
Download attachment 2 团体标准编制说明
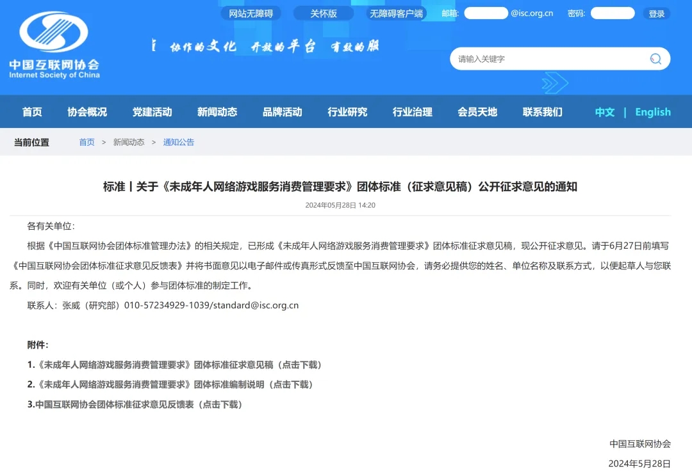coord(170,384)
